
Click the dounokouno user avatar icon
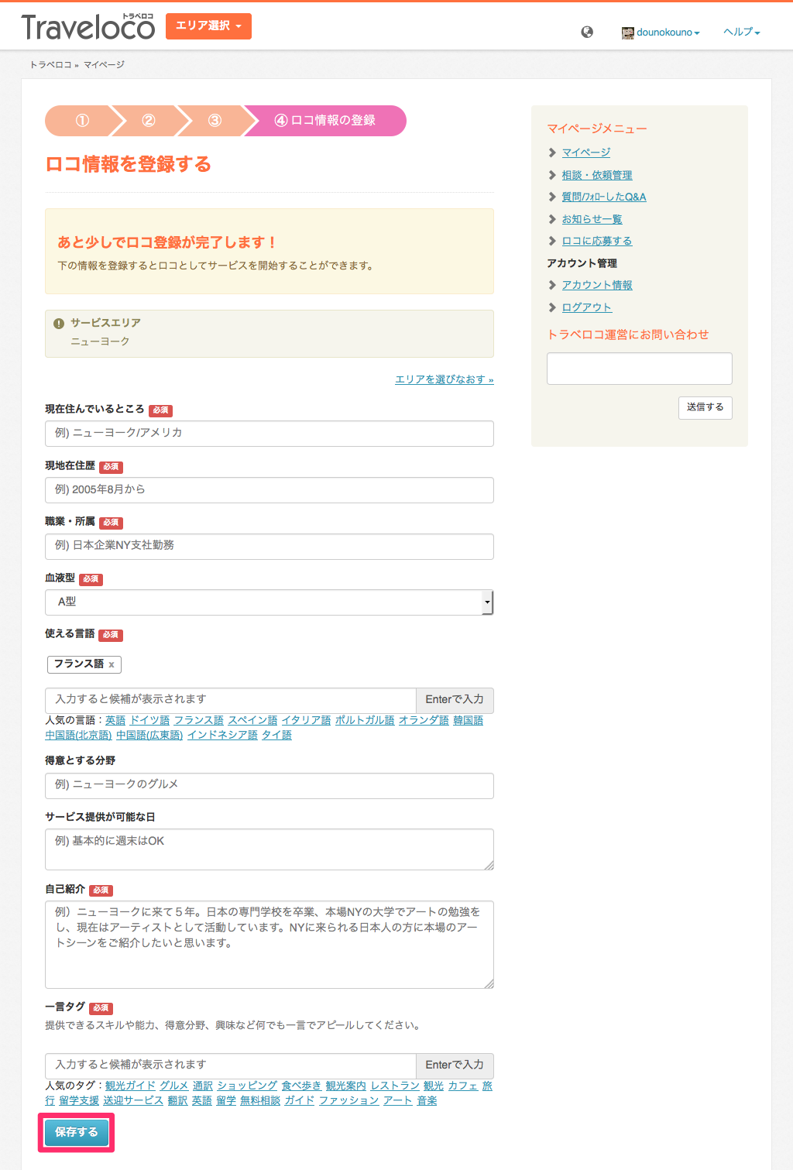click(627, 33)
